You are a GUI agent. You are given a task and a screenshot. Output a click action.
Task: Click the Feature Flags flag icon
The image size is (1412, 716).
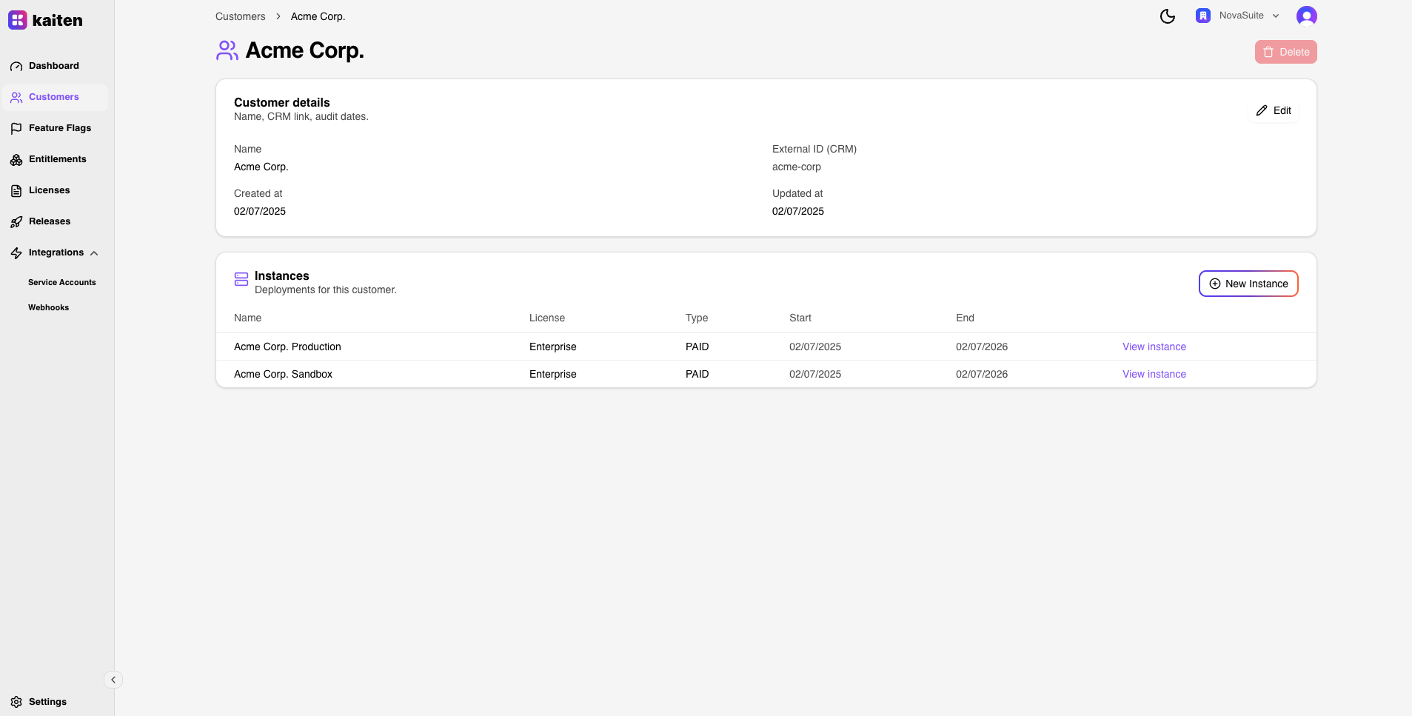pyautogui.click(x=16, y=129)
